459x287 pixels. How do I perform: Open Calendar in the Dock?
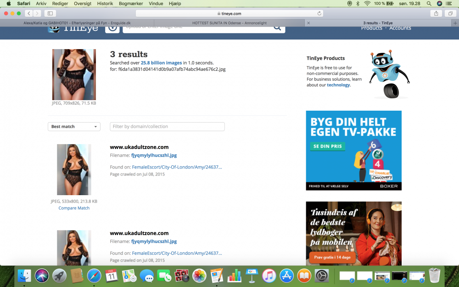pyautogui.click(x=112, y=276)
